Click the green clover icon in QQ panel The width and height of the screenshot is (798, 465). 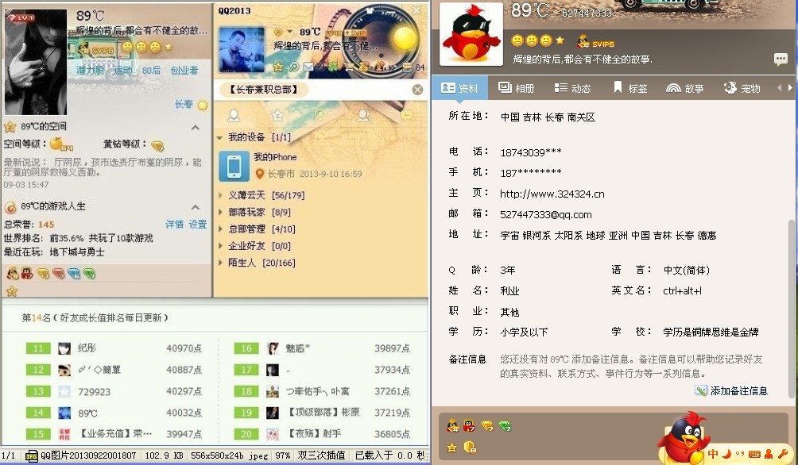pos(332,67)
